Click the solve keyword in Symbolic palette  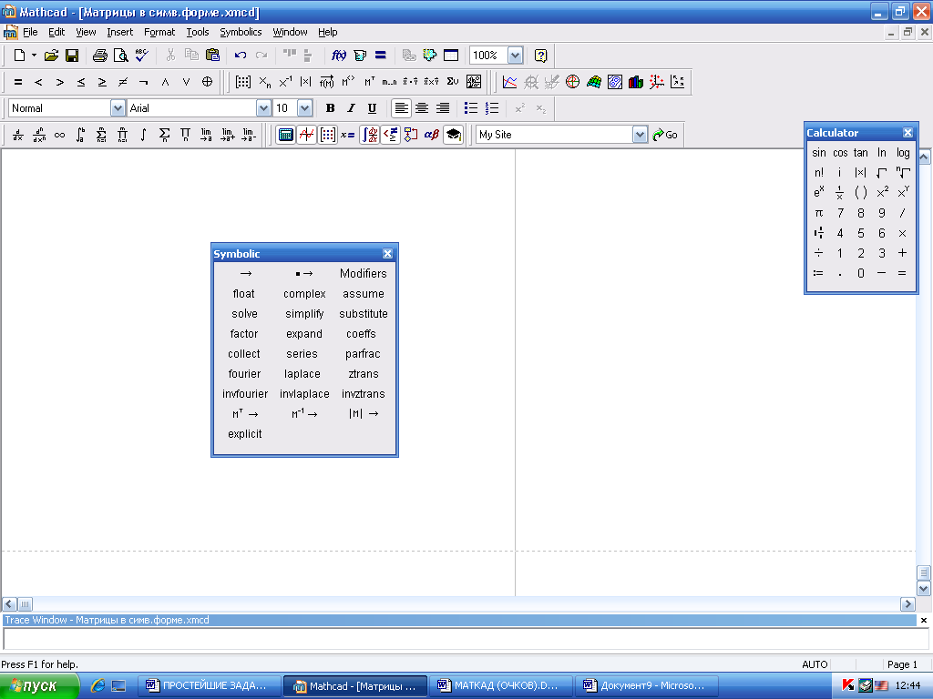(x=244, y=314)
